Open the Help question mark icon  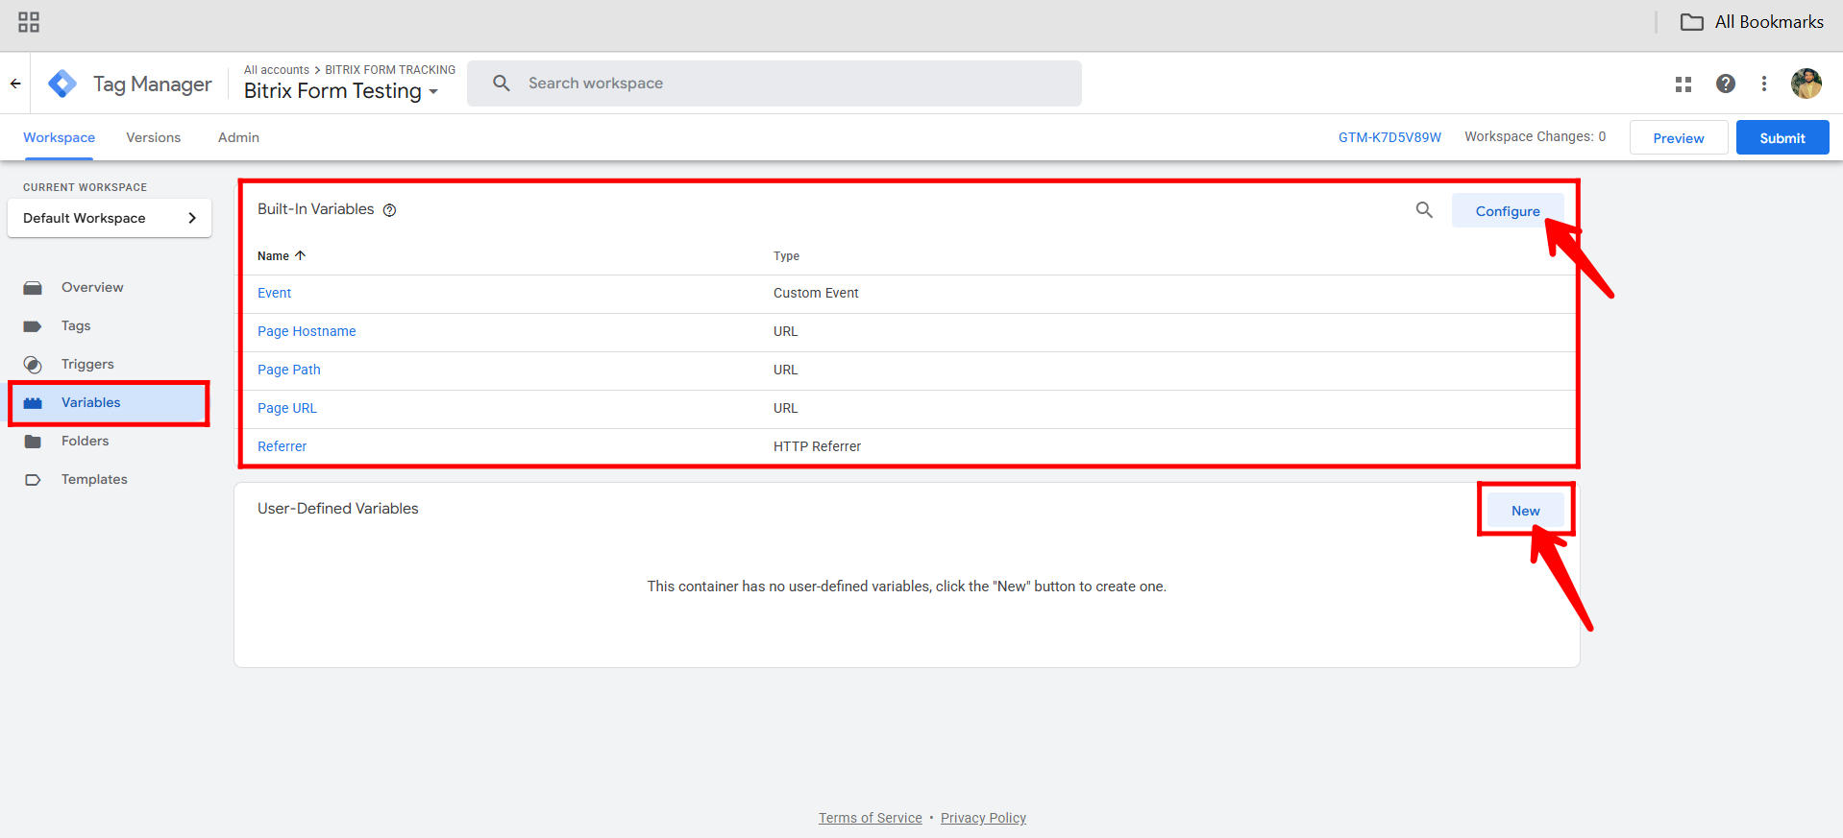tap(1726, 84)
